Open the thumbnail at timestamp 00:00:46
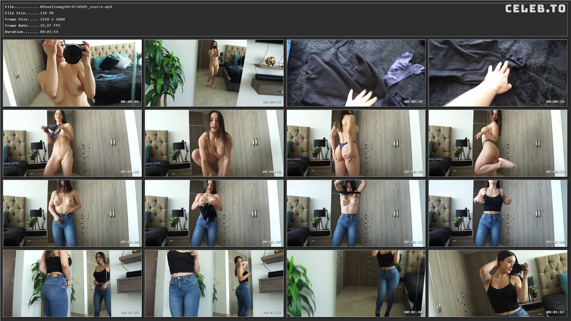 pos(356,143)
